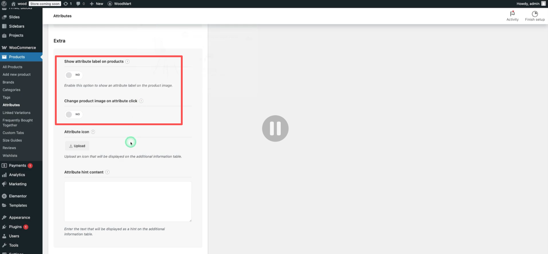Viewport: 548px width, 254px height.
Task: Click the Analytics bar chart icon
Action: [x=4, y=175]
